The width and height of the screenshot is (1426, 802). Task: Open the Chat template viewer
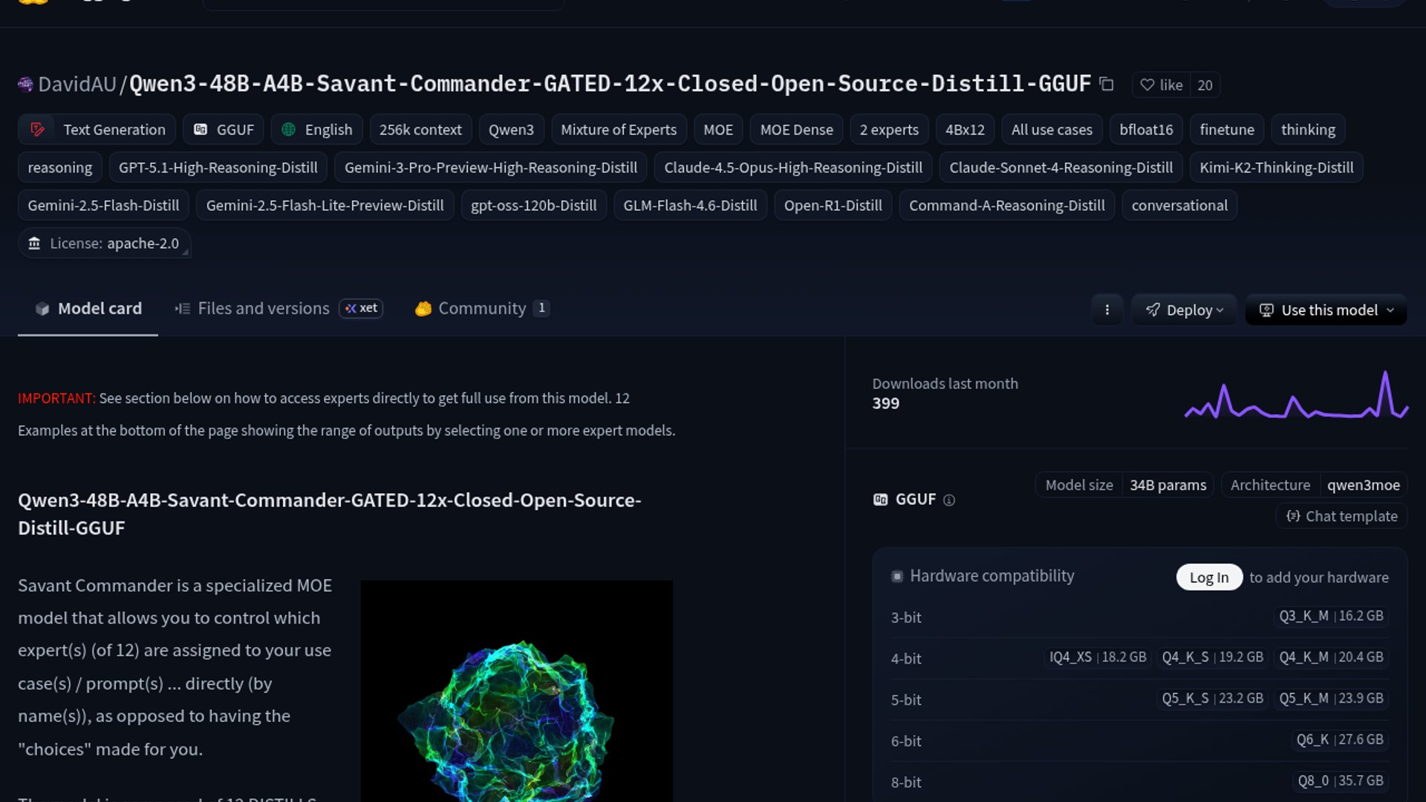pos(1341,516)
